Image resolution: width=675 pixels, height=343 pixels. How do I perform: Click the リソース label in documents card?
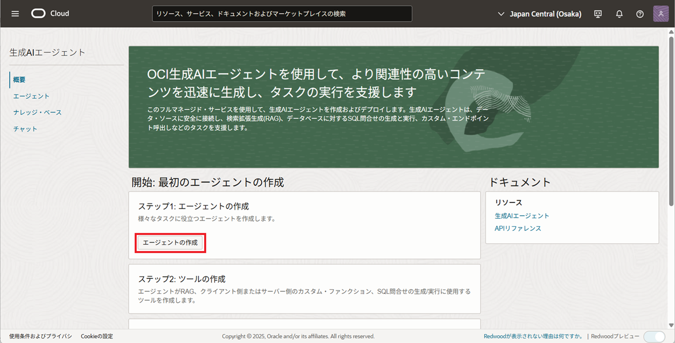coord(508,202)
